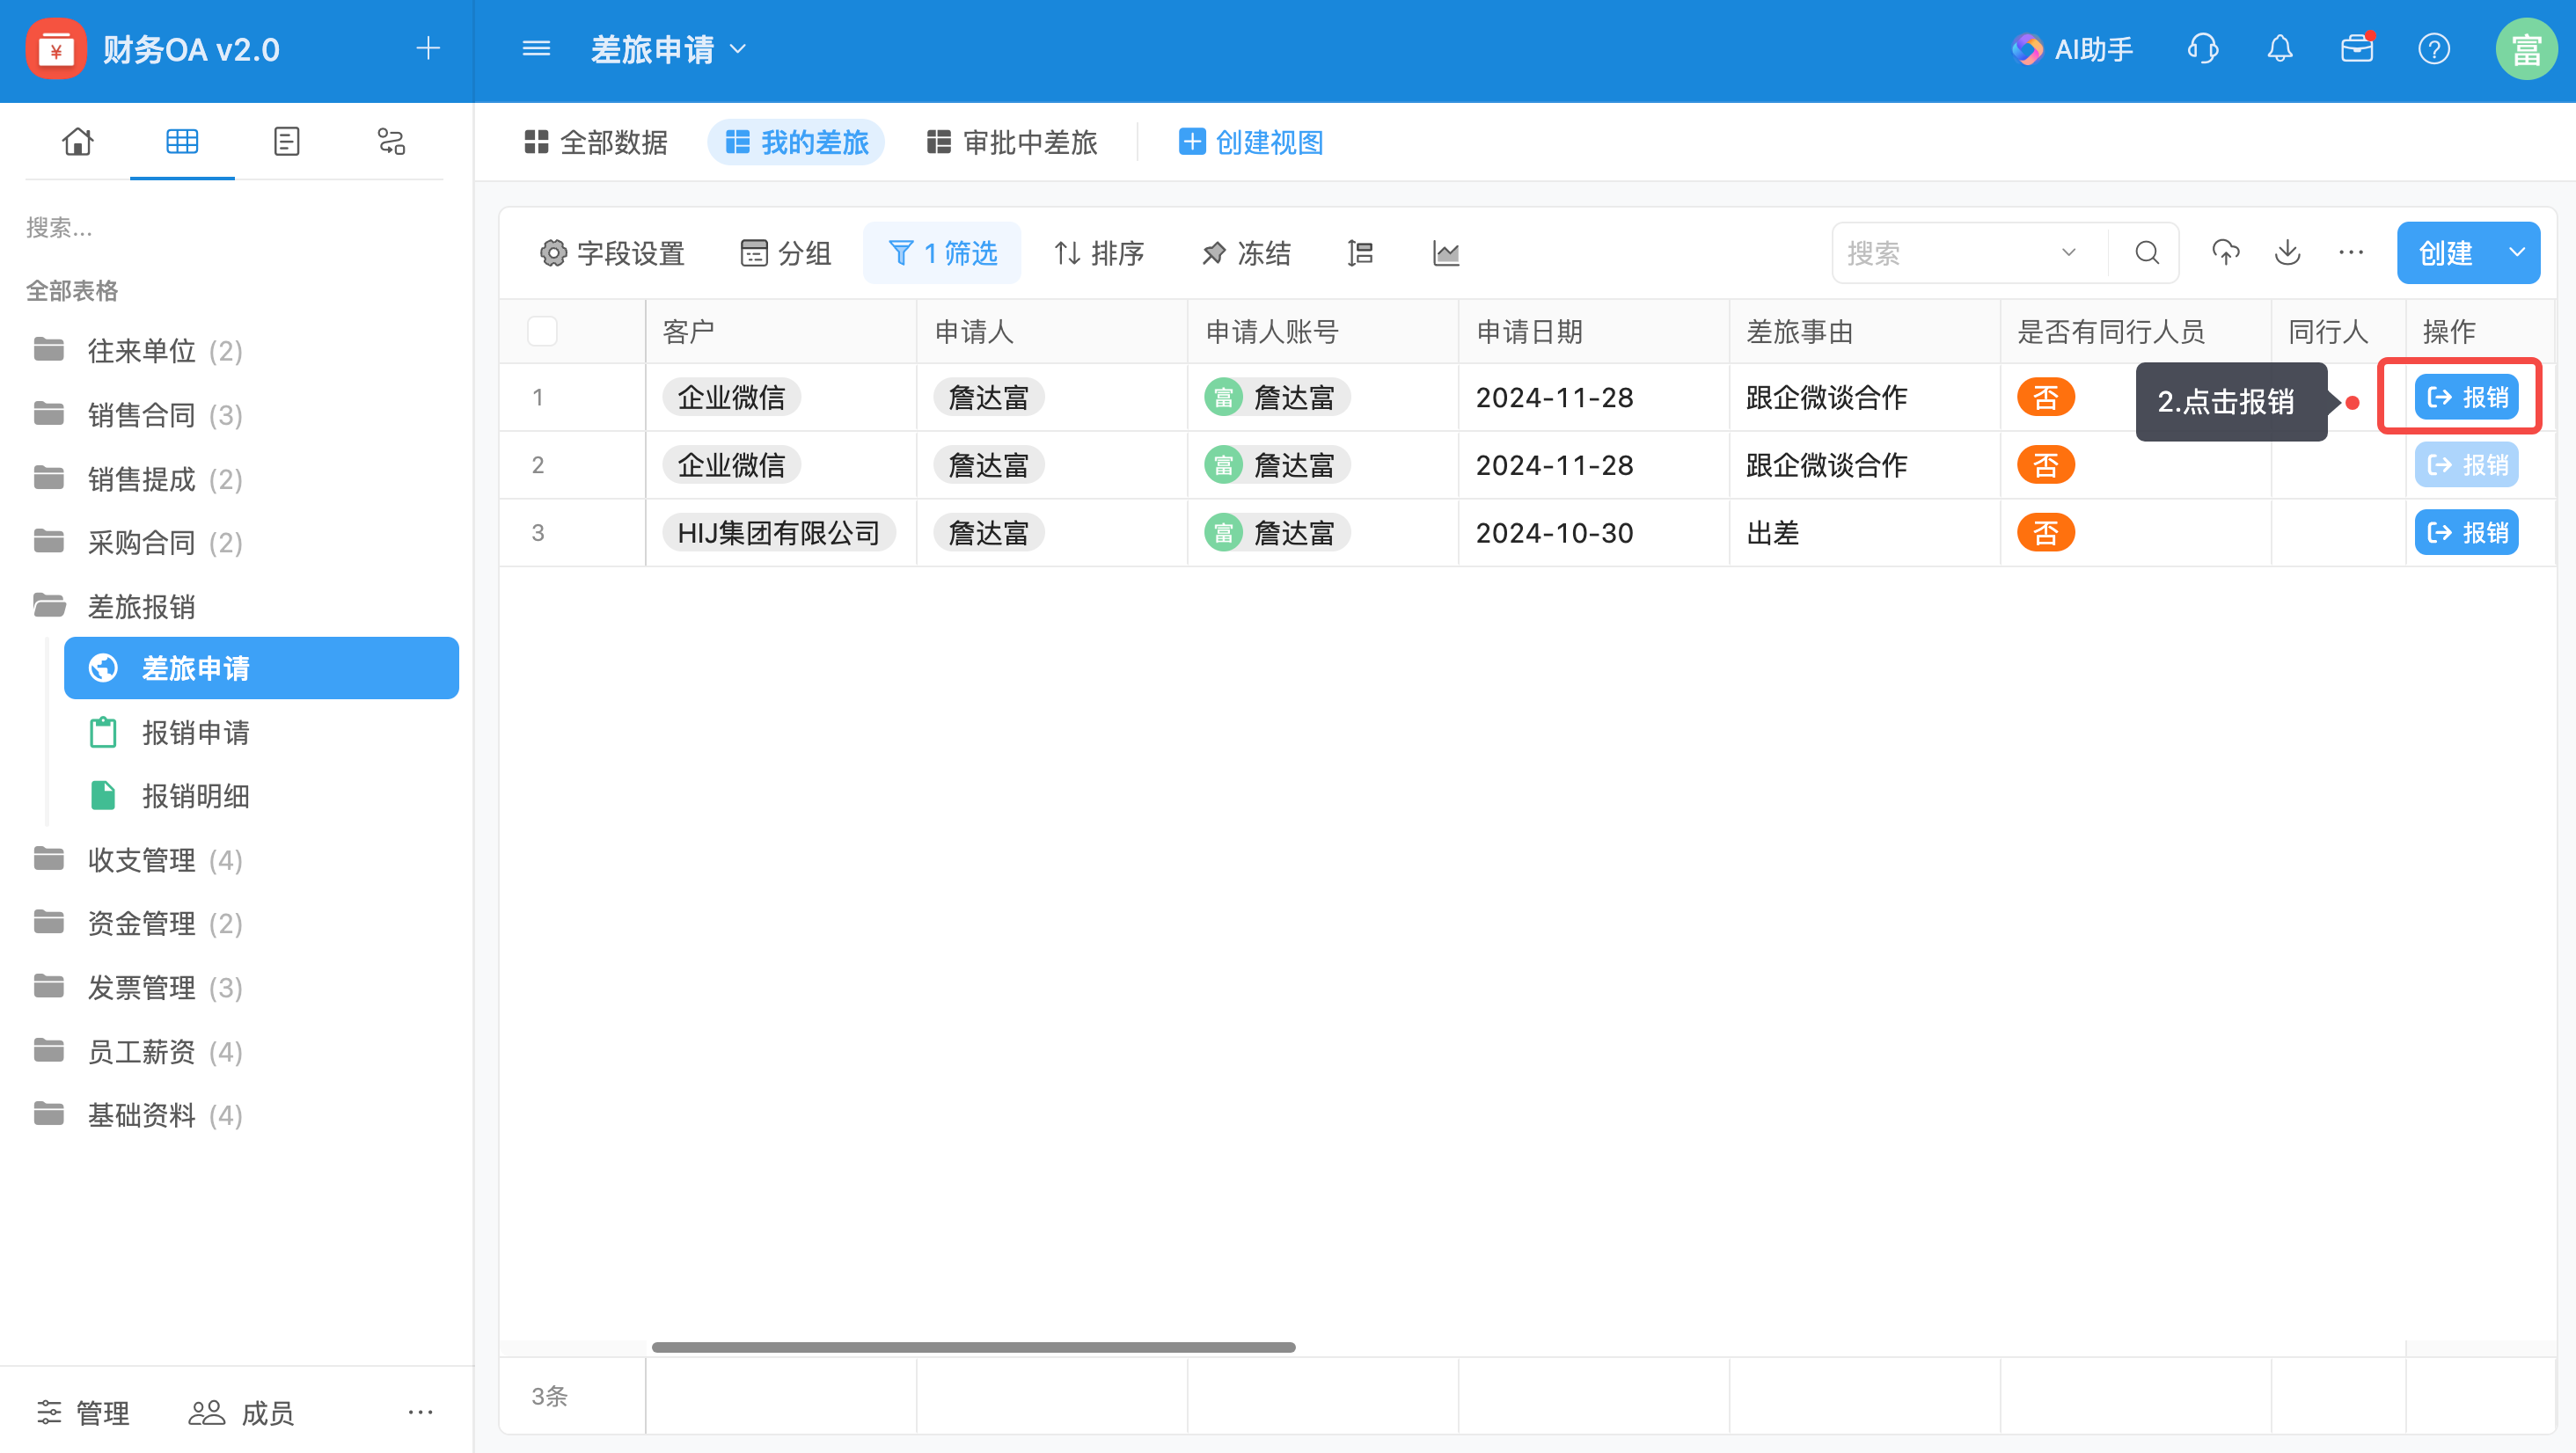Image resolution: width=2576 pixels, height=1453 pixels.
Task: Click the sidebar 搜索 field
Action: (x=234, y=228)
